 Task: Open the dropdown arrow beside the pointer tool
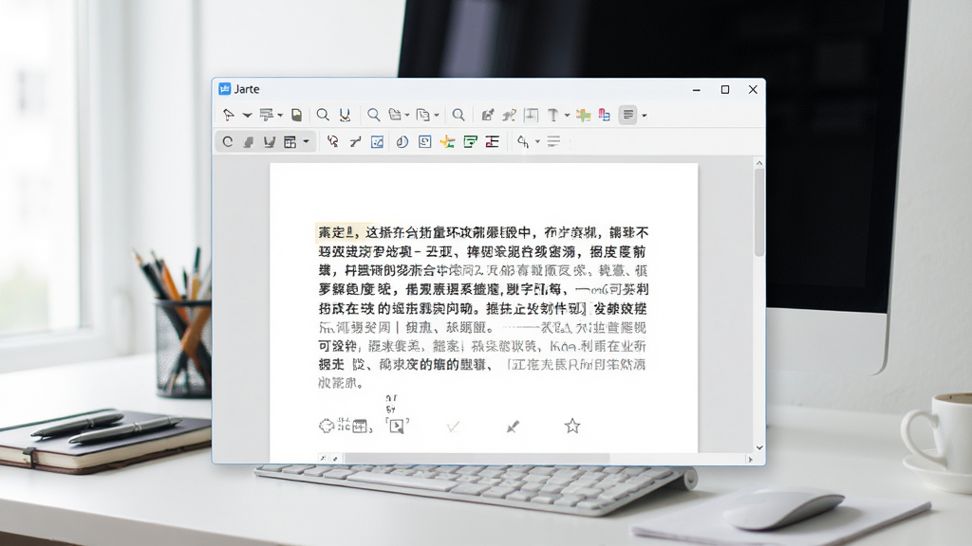coord(247,115)
